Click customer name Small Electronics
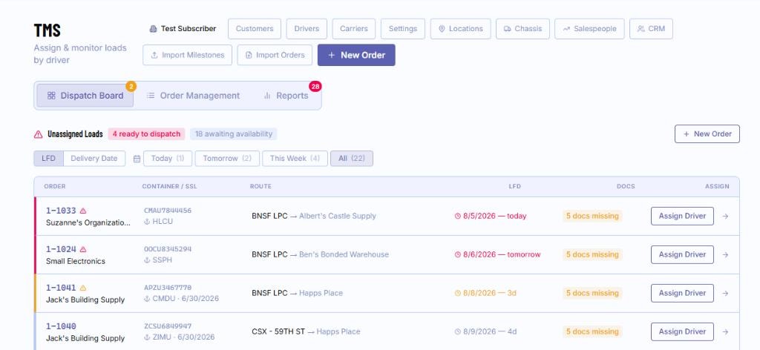Screen dimensions: 760x350 click(76, 262)
